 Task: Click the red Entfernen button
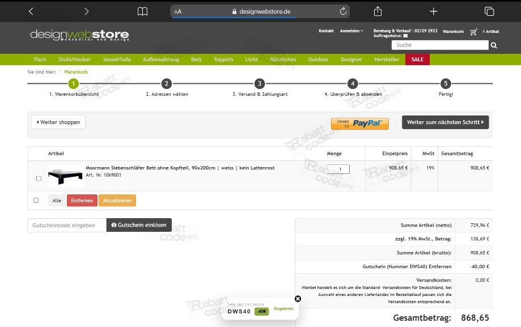pyautogui.click(x=82, y=201)
